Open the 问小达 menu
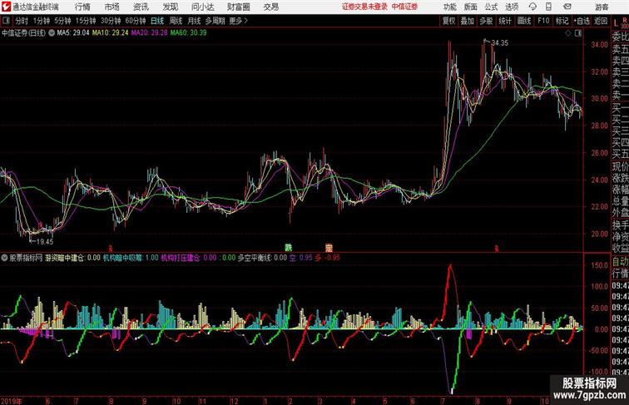This screenshot has height=405, width=629. [x=202, y=7]
